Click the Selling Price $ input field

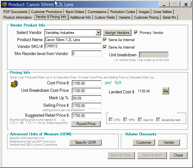point(86,105)
